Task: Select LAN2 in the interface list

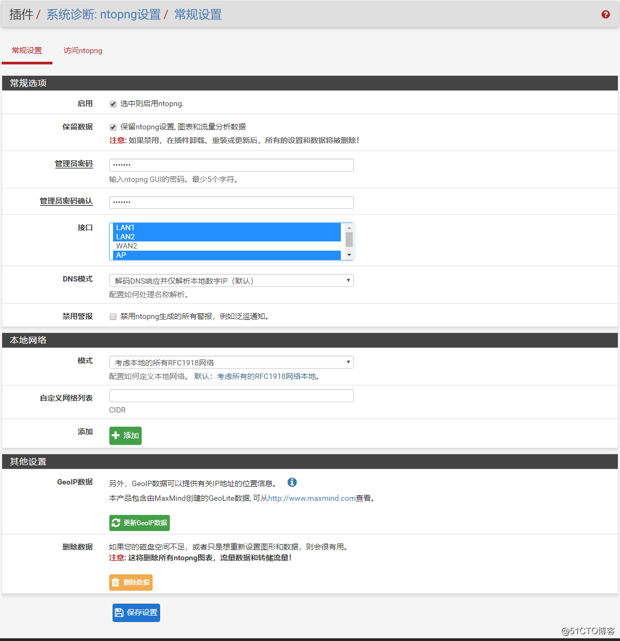Action: click(x=227, y=237)
